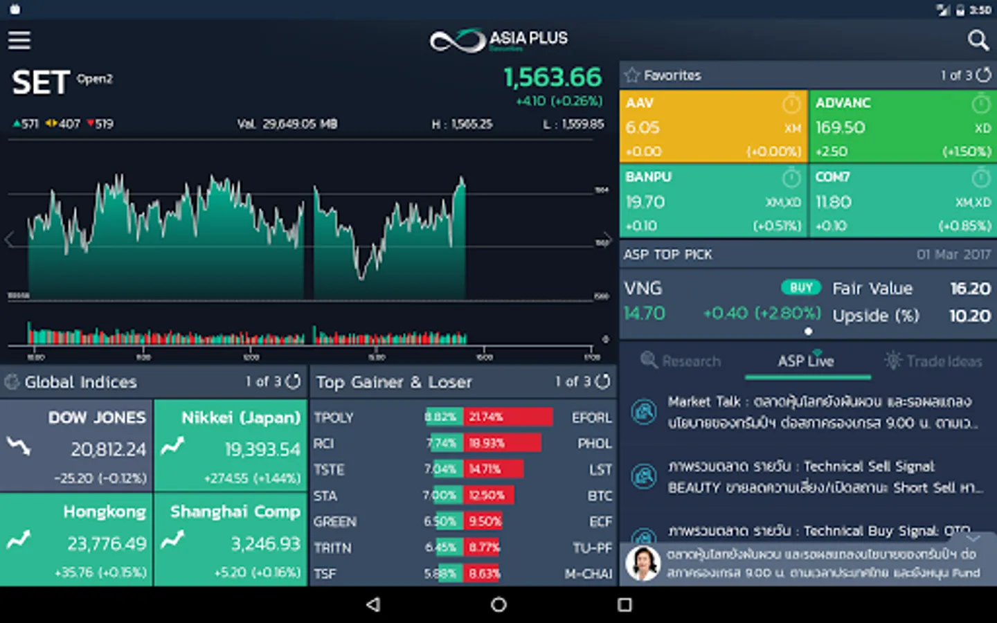The image size is (997, 623).
Task: Open the BANPU favorite card
Action: (x=713, y=201)
